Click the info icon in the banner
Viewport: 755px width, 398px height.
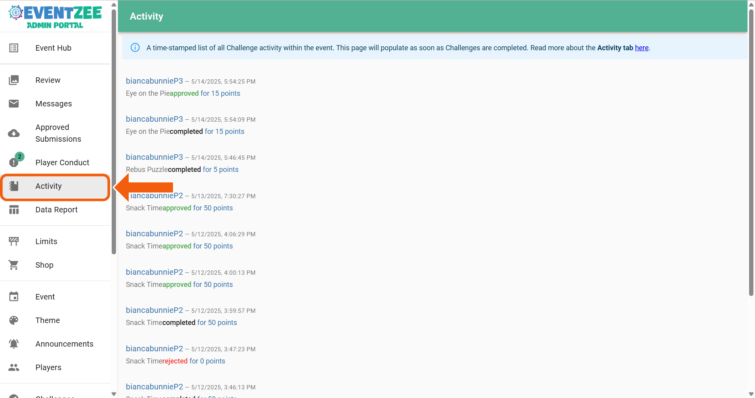coord(135,47)
